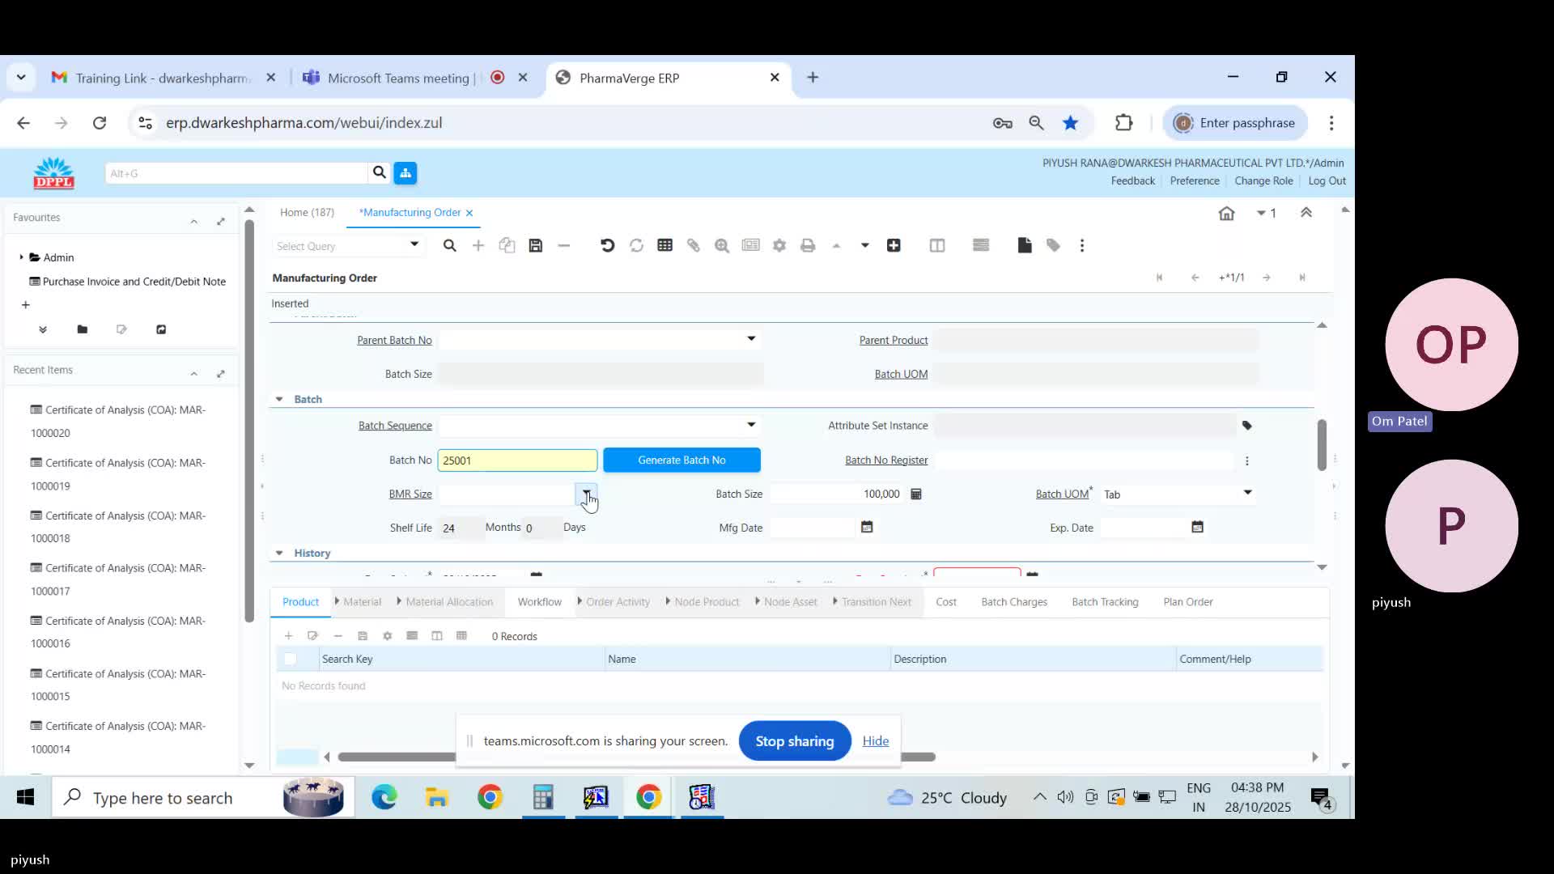Expand the Admin folder in Favourites

point(21,257)
